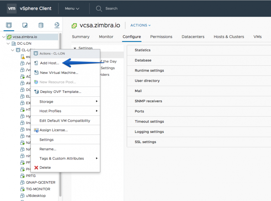
Task: Collapse the Settings section triangle
Action: pos(75,48)
